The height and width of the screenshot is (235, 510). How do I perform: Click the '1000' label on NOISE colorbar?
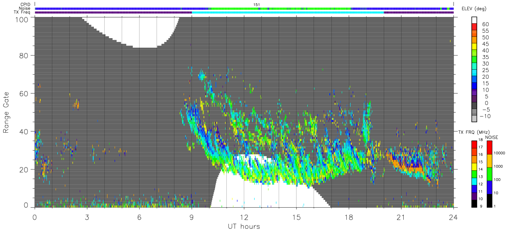498,166
